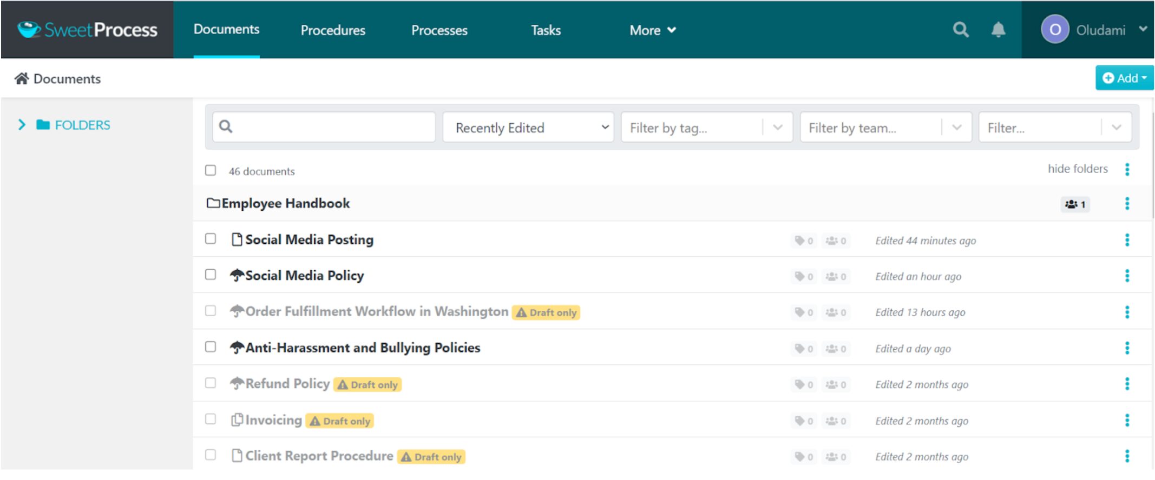Open kebab menu for Client Report Procedure
Screen dimensions: 1155x480
pos(1127,456)
